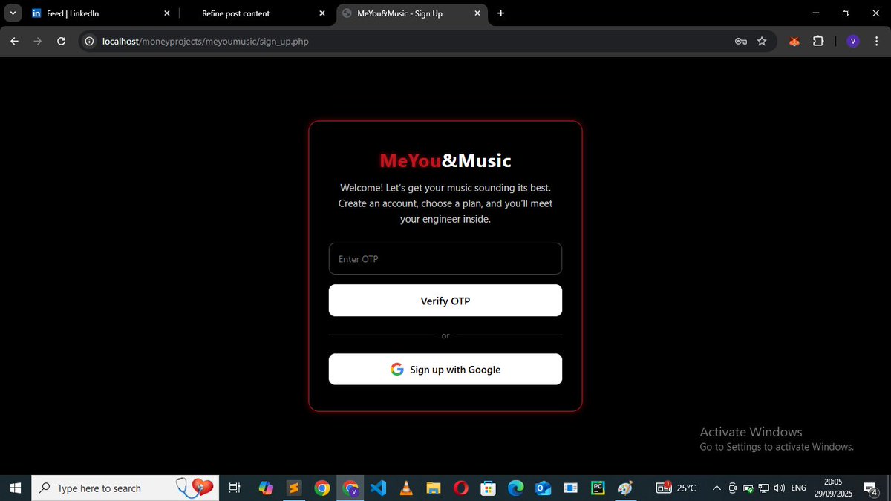Viewport: 891px width, 501px height.
Task: Click the Verify OTP button
Action: (x=446, y=301)
